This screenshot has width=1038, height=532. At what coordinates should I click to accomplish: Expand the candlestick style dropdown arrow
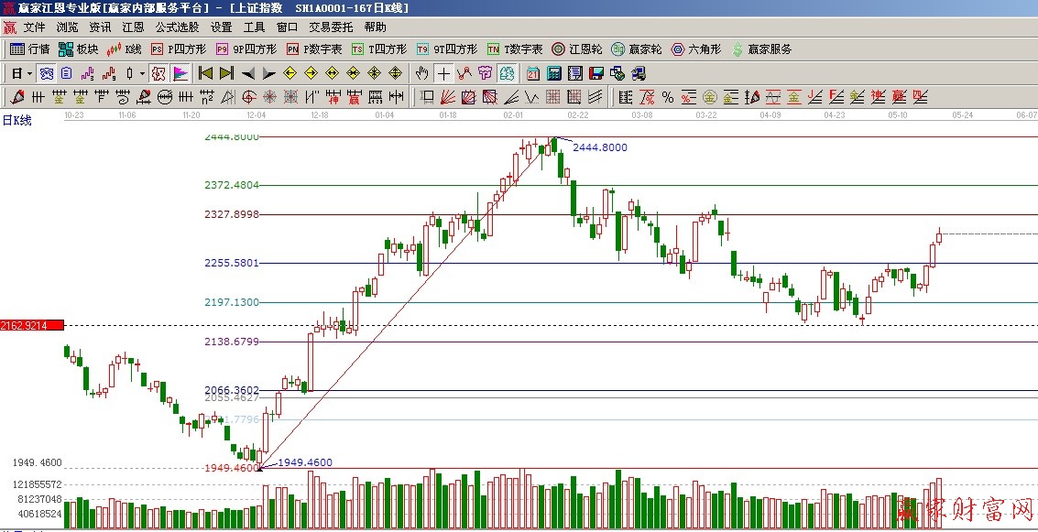pyautogui.click(x=142, y=73)
